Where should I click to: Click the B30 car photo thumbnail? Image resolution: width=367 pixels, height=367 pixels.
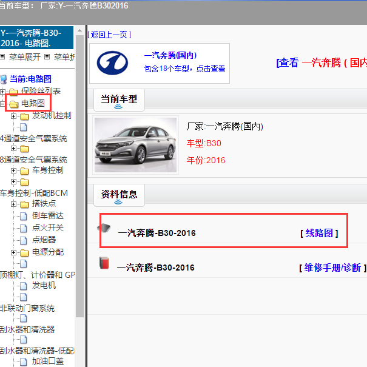135,145
